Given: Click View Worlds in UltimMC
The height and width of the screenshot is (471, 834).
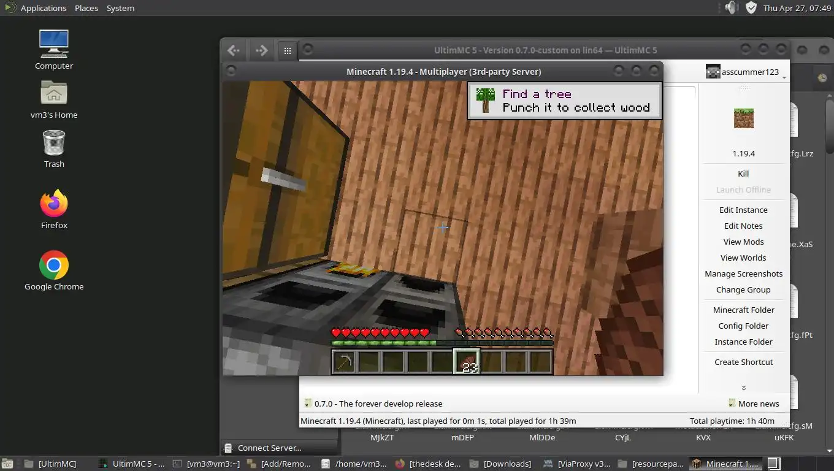Looking at the screenshot, I should [x=743, y=258].
